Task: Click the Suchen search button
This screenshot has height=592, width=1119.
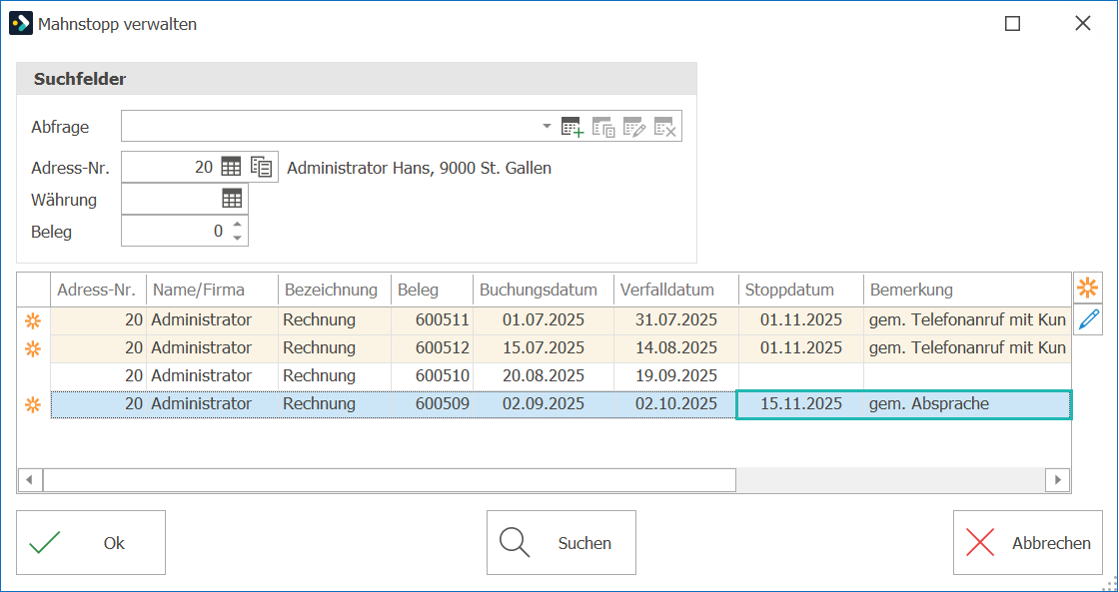Action: click(x=560, y=543)
